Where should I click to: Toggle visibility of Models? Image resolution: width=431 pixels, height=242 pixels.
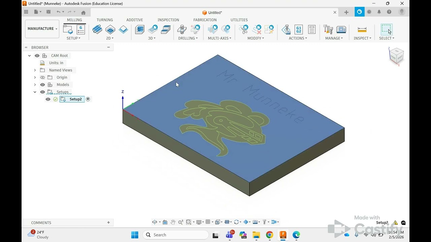(42, 85)
